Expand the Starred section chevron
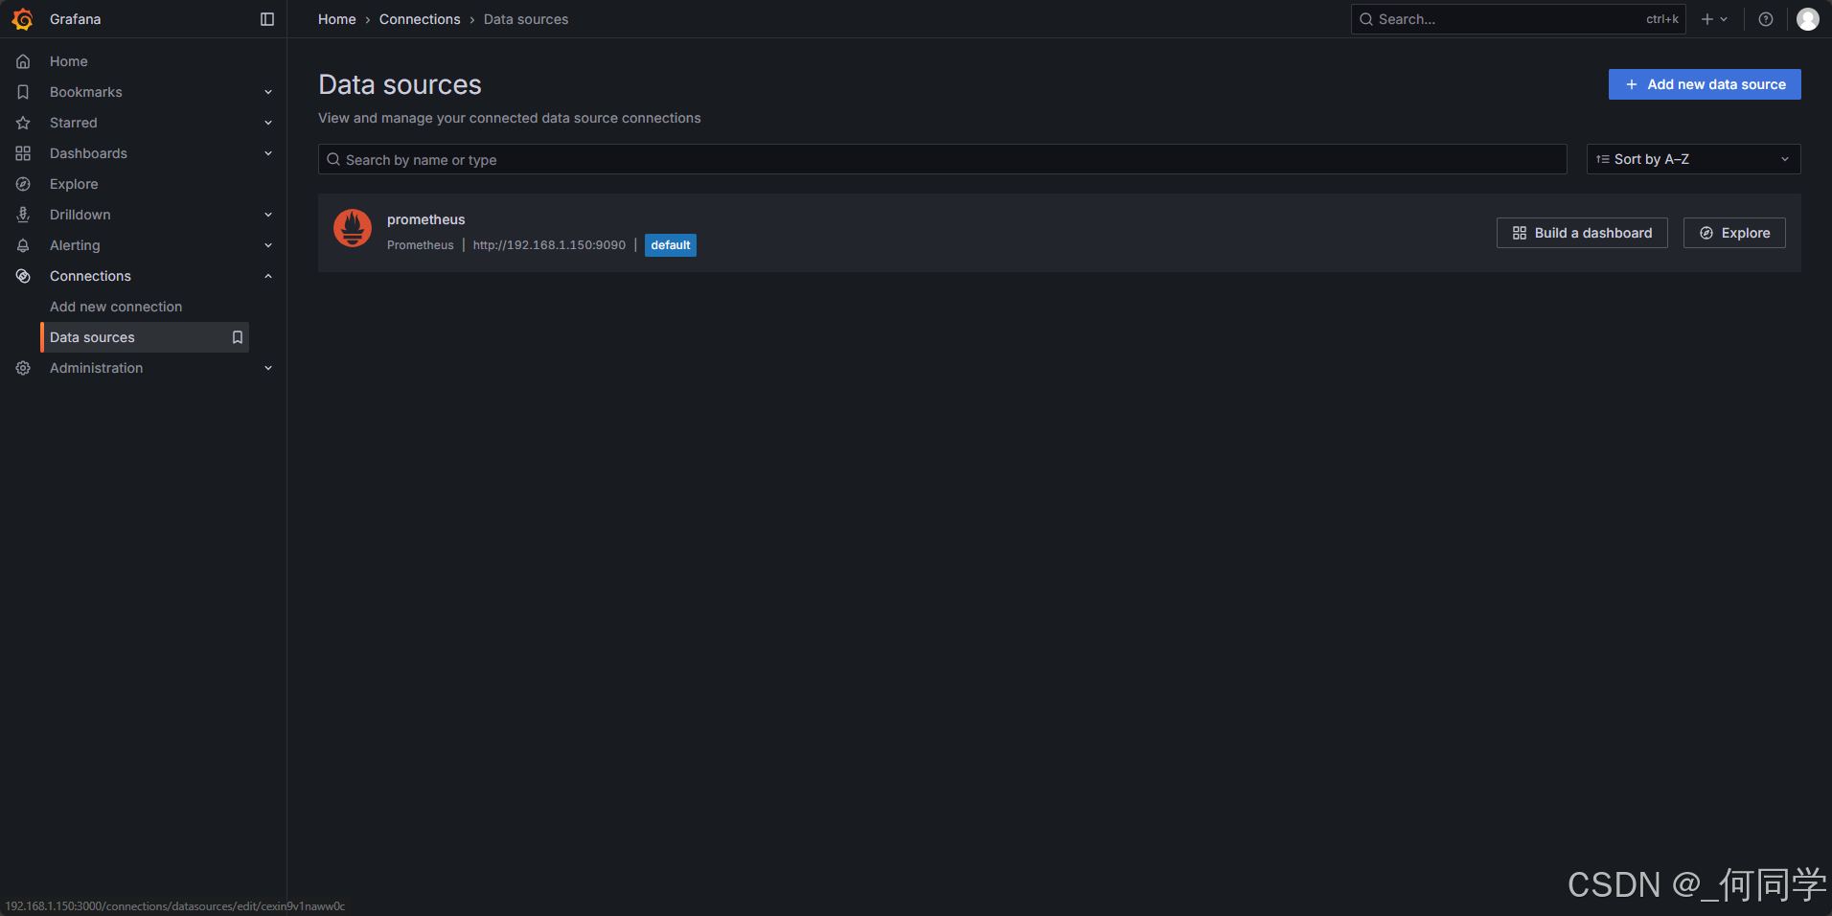This screenshot has height=916, width=1832. point(268,123)
